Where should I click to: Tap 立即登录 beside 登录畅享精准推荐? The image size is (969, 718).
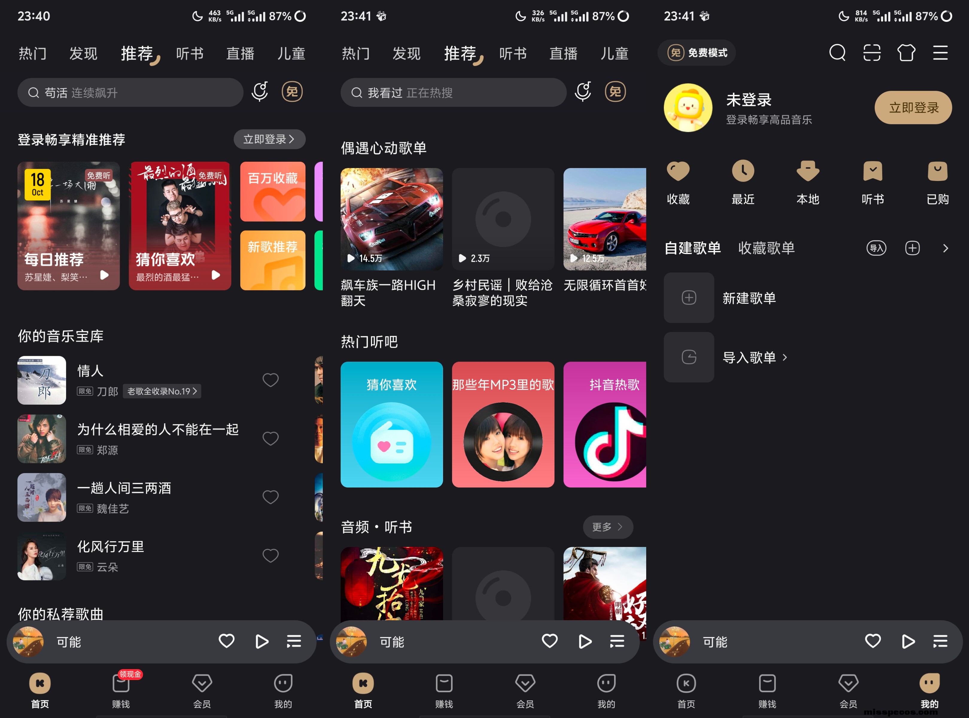(269, 139)
